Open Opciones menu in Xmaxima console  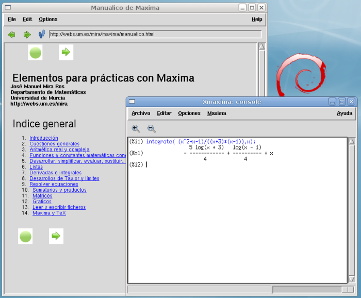189,113
